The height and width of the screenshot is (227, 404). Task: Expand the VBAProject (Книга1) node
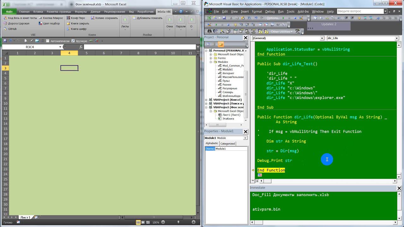coord(206,100)
